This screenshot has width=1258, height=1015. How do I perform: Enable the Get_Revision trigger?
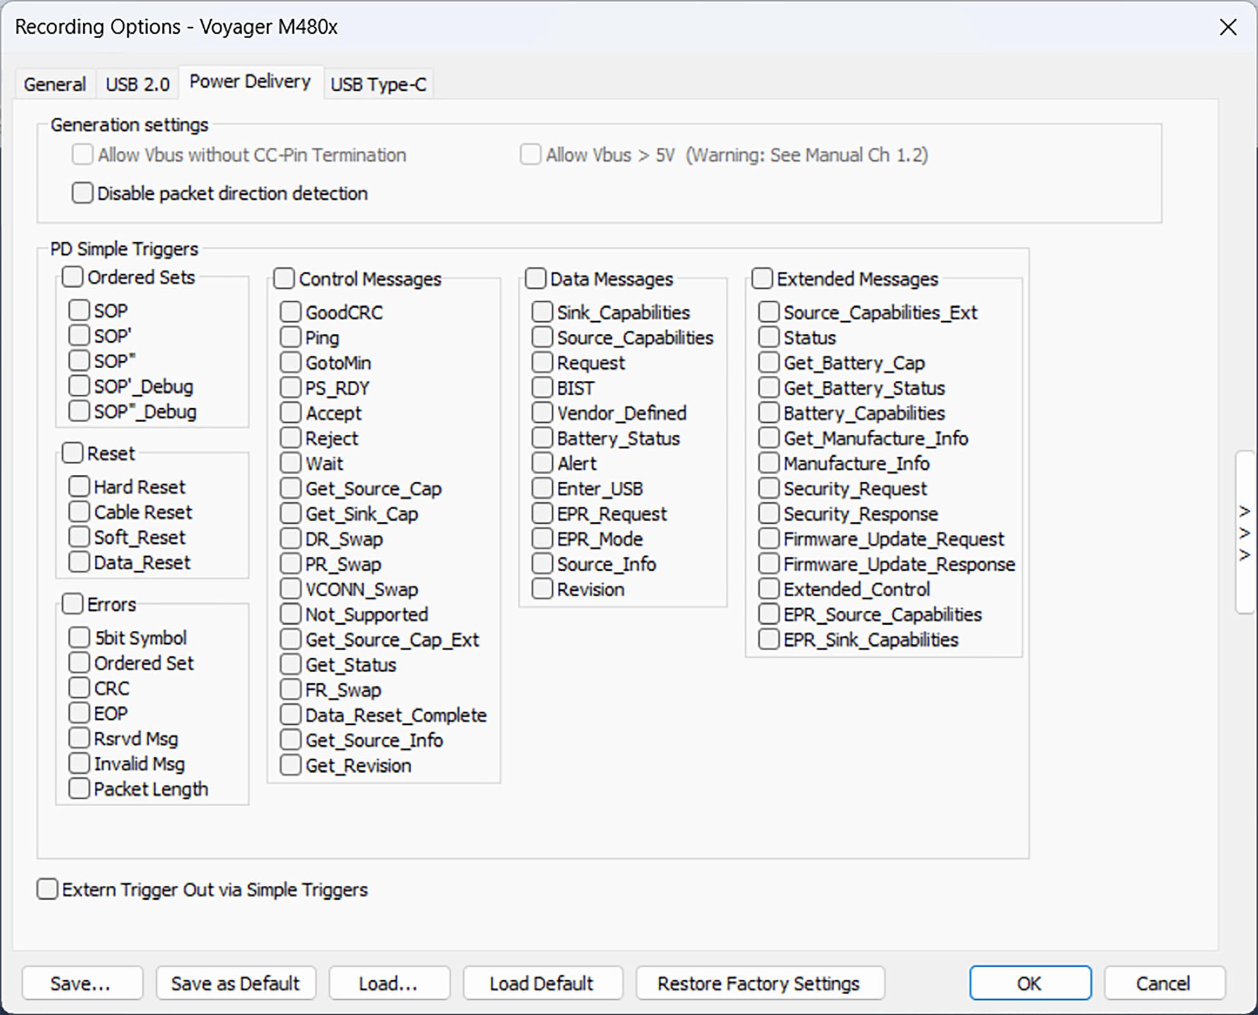pyautogui.click(x=291, y=765)
